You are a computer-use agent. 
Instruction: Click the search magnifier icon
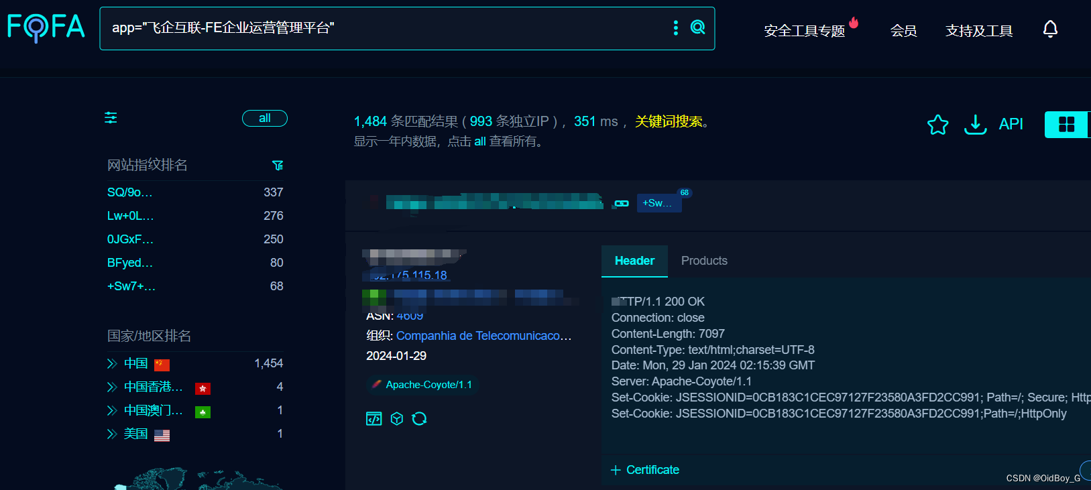[x=698, y=27]
